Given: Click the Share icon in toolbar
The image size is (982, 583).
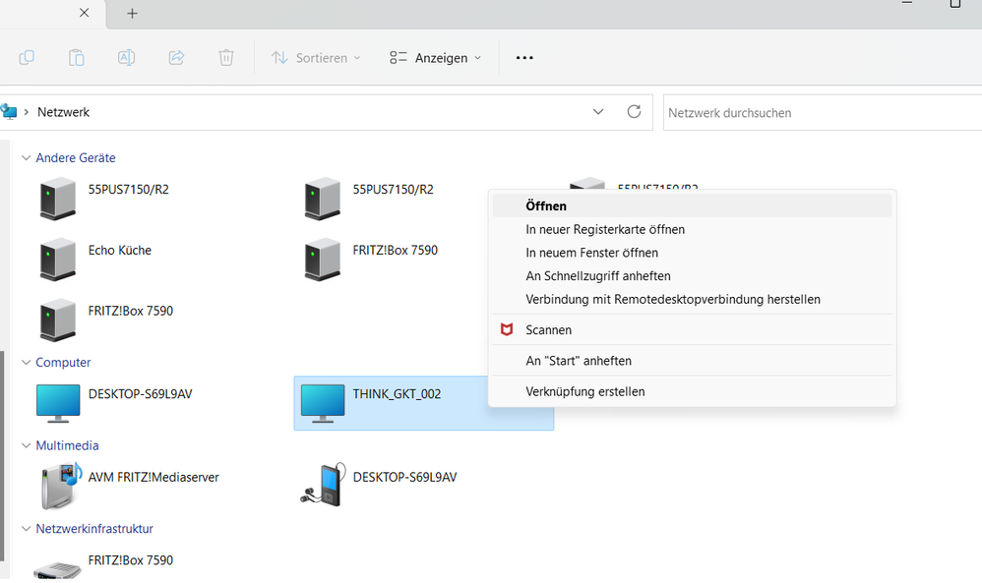Looking at the screenshot, I should 176,58.
